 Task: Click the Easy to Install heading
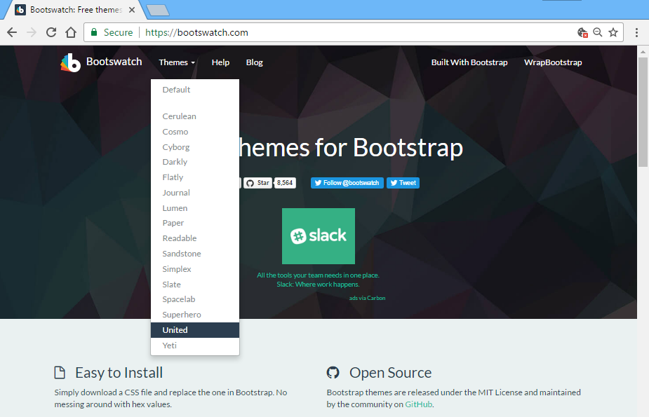coord(119,372)
